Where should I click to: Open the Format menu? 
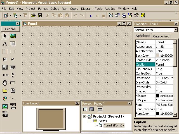coord(43,9)
